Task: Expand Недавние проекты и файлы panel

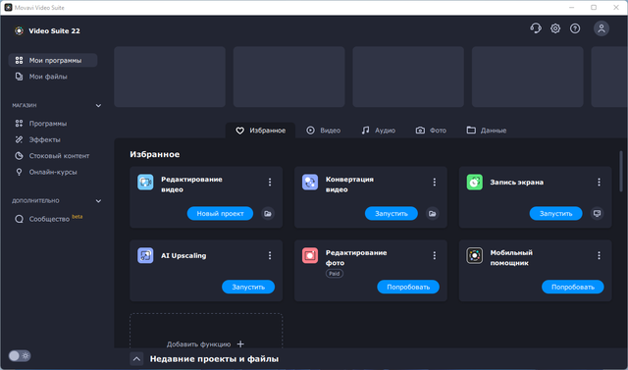Action: coord(136,359)
